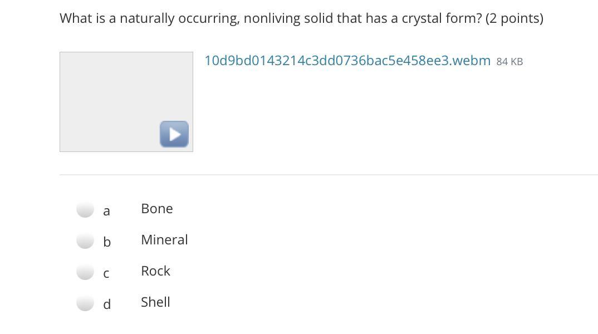Viewport: 598px width, 334px height.
Task: Choose the Mineral answer text
Action: coord(164,240)
